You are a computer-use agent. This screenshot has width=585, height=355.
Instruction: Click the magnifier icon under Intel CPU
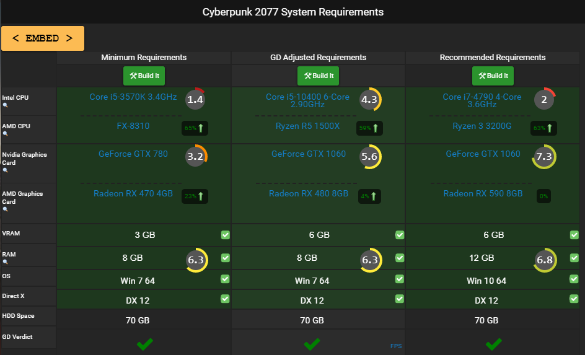pyautogui.click(x=5, y=105)
